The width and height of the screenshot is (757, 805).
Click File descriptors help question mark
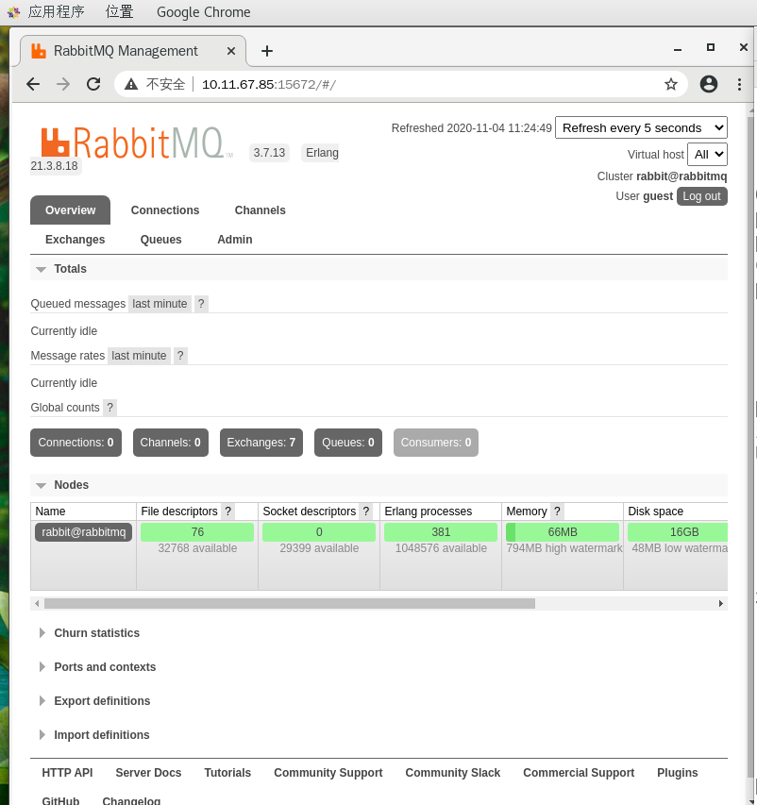[228, 512]
